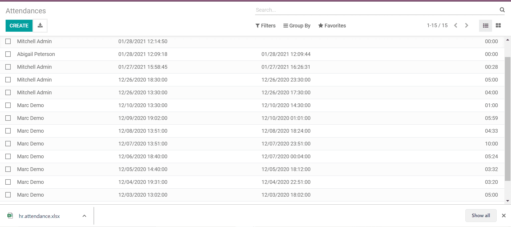Viewport: 511px width, 227px height.
Task: Click worked hours 03:32
Action: [491, 169]
